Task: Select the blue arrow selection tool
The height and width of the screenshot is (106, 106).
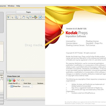Action: point(9,17)
